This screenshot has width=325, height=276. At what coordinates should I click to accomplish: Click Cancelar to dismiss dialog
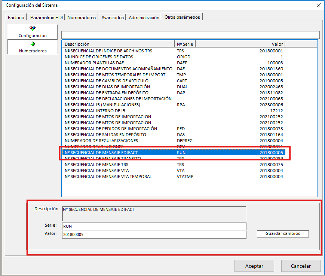click(301, 266)
